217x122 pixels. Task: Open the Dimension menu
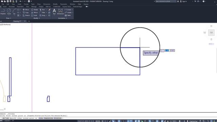47,4
